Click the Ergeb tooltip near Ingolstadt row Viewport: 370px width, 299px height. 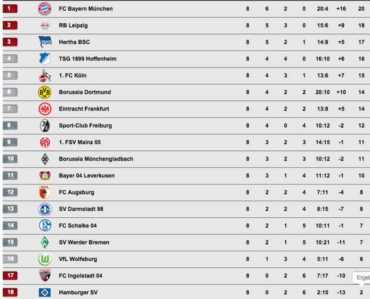coord(361,278)
